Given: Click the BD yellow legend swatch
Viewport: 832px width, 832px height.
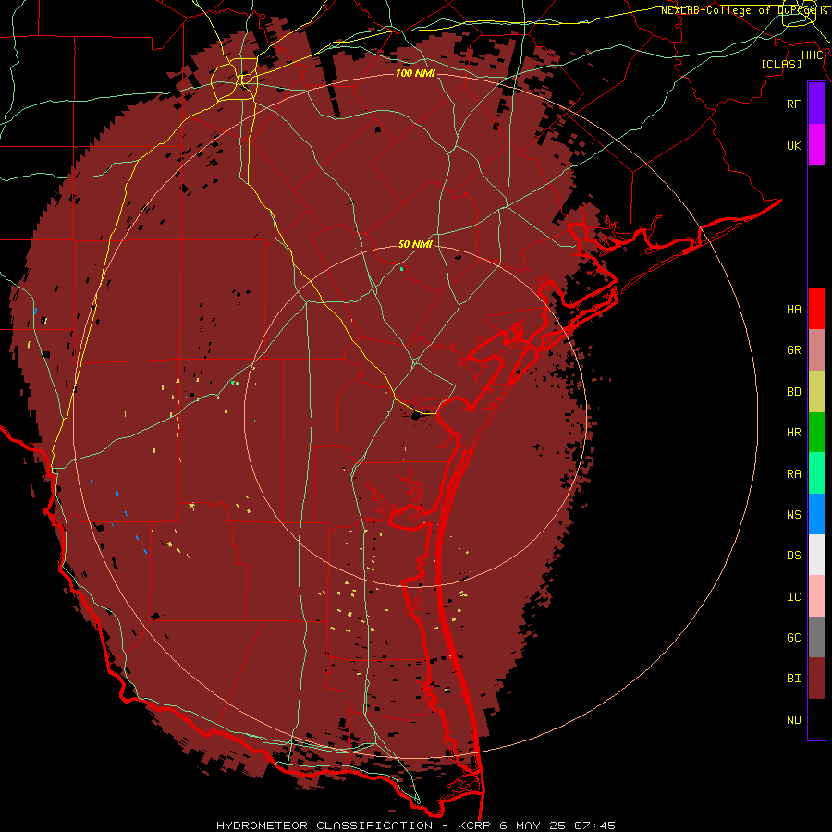Looking at the screenshot, I should tap(816, 391).
